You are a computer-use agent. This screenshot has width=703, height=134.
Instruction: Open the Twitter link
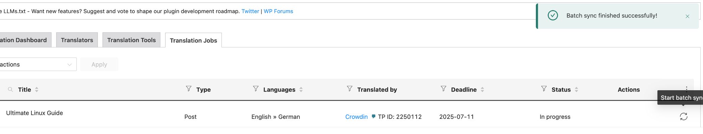[x=250, y=11]
